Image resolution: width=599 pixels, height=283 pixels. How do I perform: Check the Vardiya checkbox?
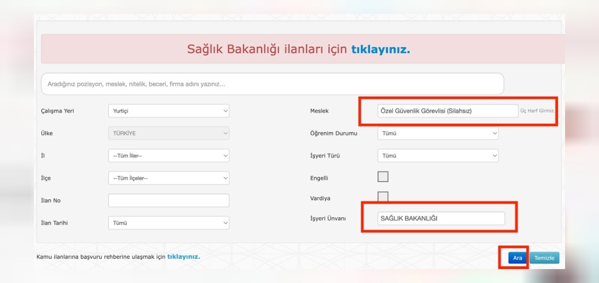pos(383,196)
